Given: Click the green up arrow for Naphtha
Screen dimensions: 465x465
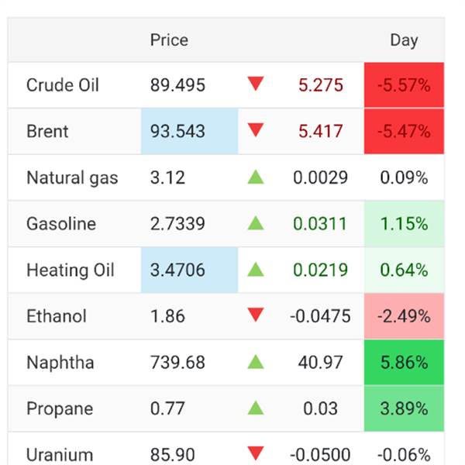Looking at the screenshot, I should tap(256, 362).
